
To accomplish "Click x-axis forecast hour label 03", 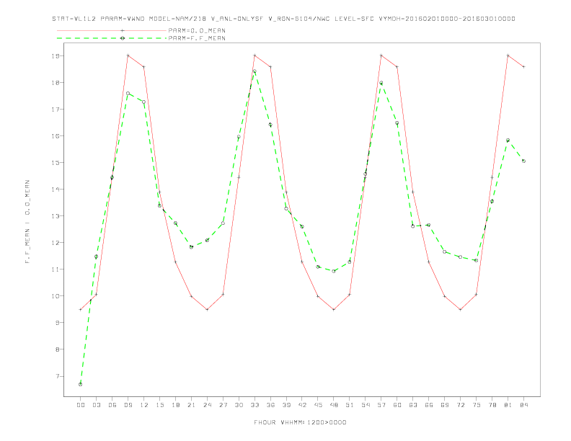I will pyautogui.click(x=96, y=405).
